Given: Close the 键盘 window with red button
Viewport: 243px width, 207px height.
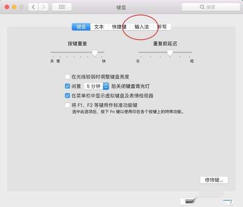Looking at the screenshot, I should (7, 7).
